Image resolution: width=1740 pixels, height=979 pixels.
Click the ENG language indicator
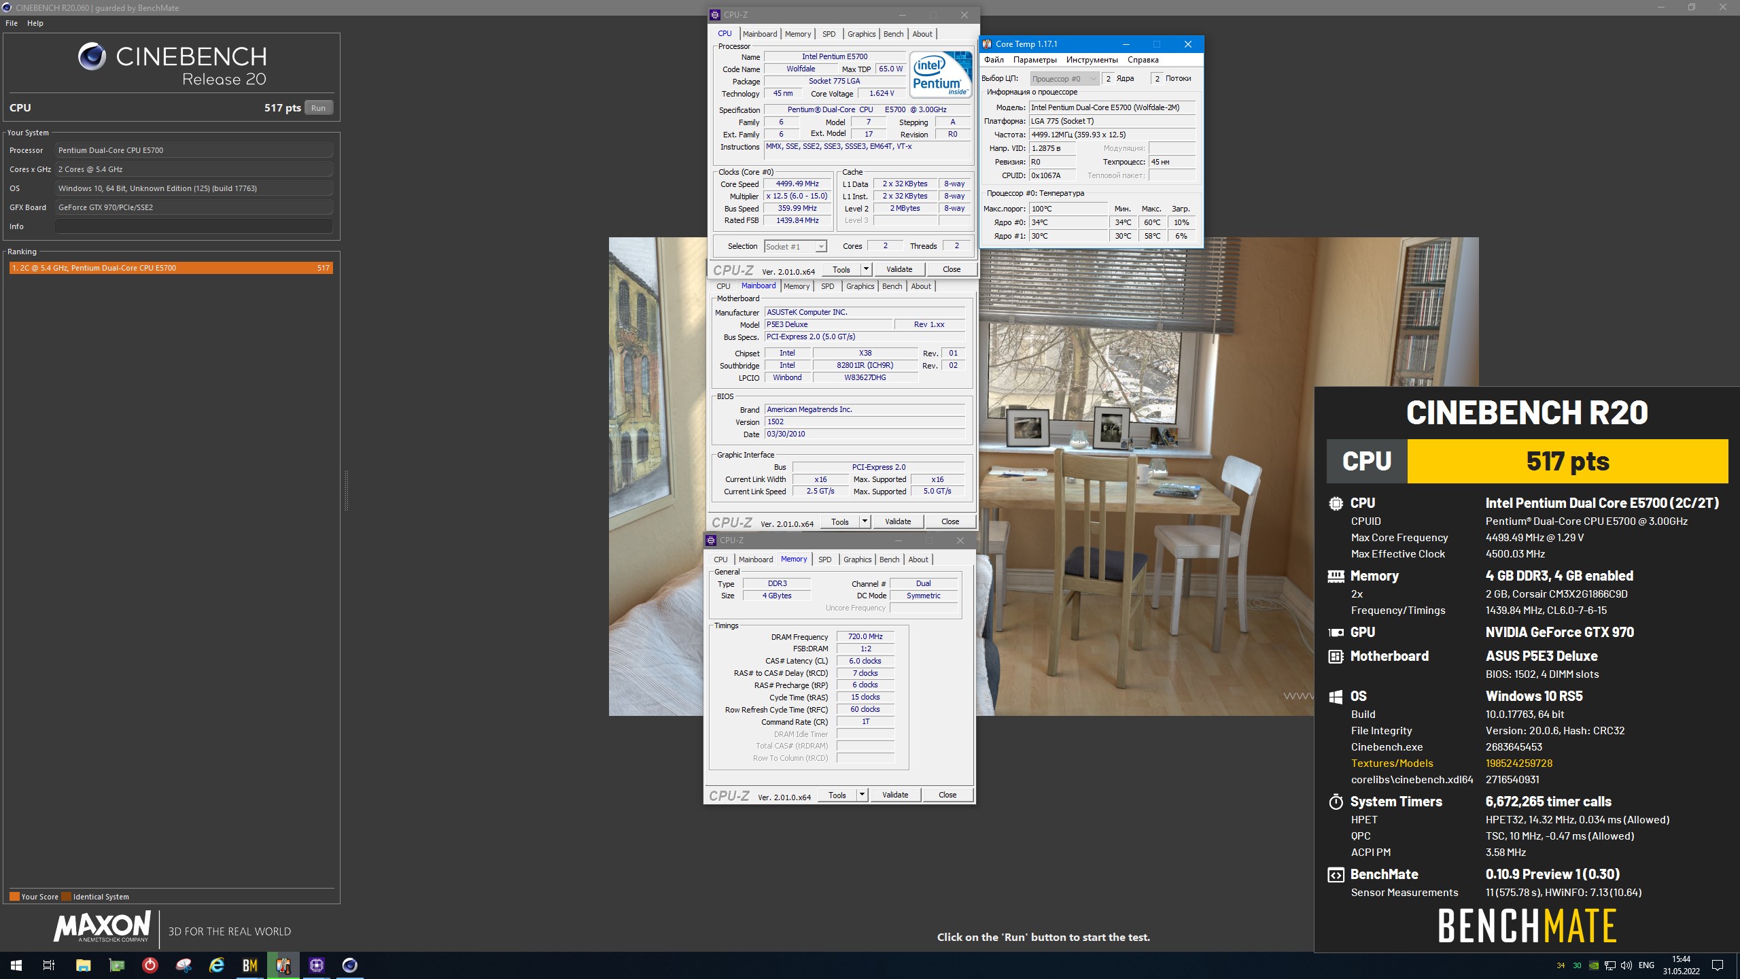click(1646, 965)
